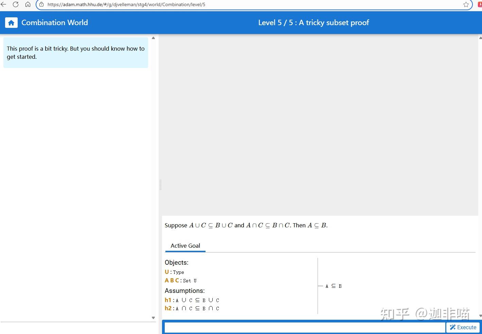This screenshot has height=334, width=482.
Task: Open Combination World from the header title
Action: point(55,22)
